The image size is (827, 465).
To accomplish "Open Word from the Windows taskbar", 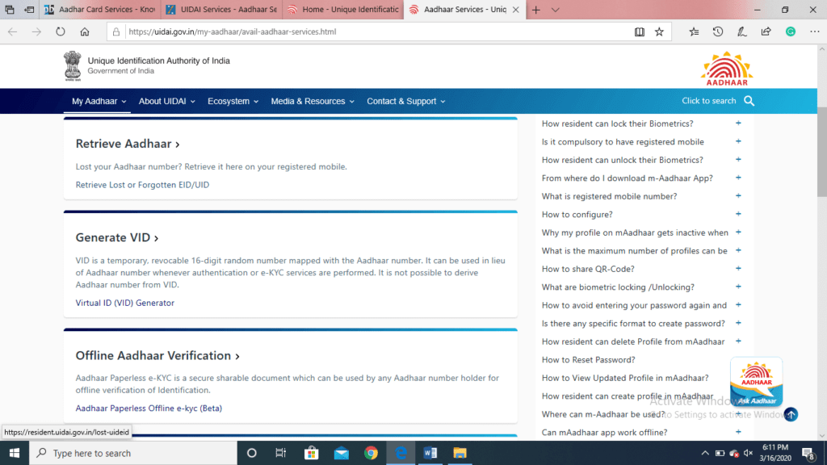I will pos(430,453).
